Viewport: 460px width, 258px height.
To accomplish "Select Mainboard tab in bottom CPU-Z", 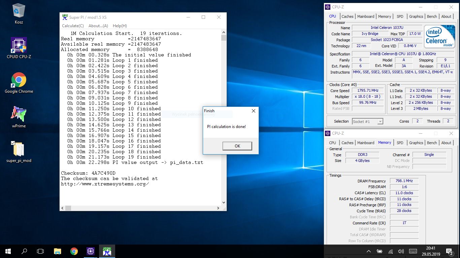I will coord(366,143).
